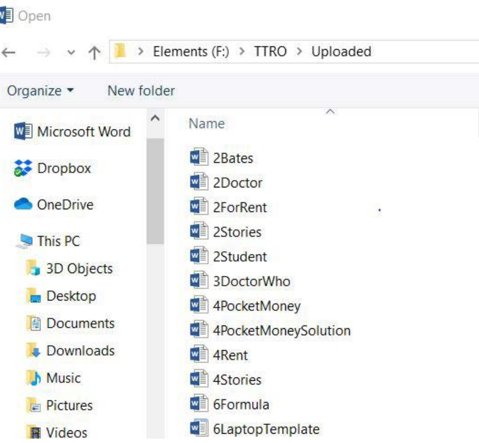Click the Word icon for 2Student
Viewport: 479px width, 443px height.
[199, 256]
